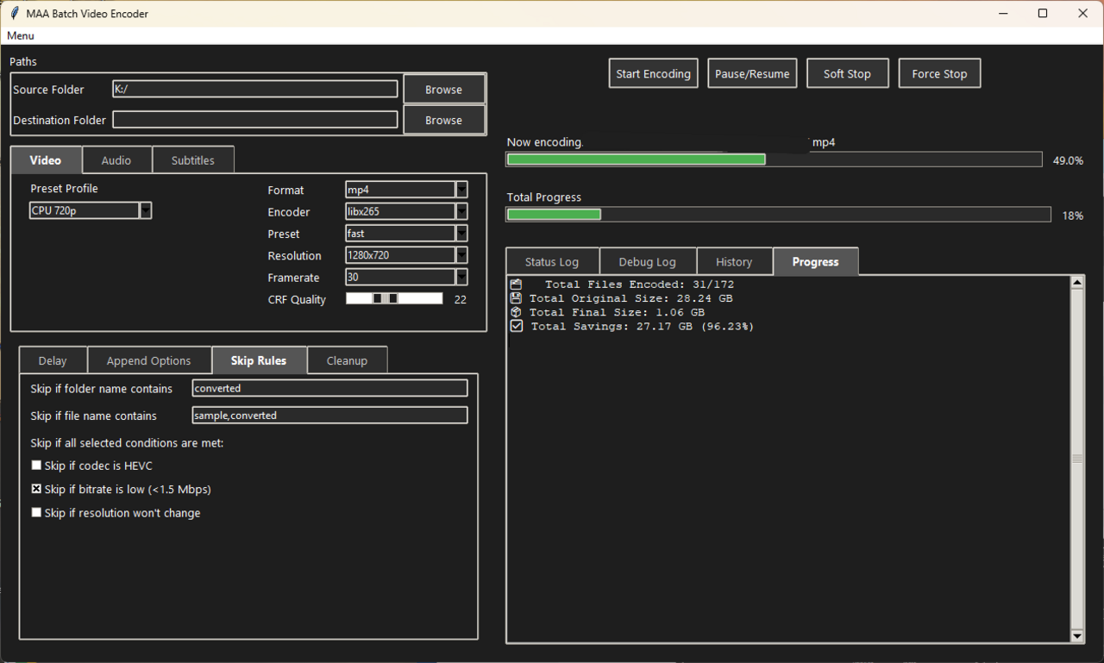Click the box icon beside Total Files Encoded
Viewport: 1104px width, 663px height.
click(x=516, y=285)
